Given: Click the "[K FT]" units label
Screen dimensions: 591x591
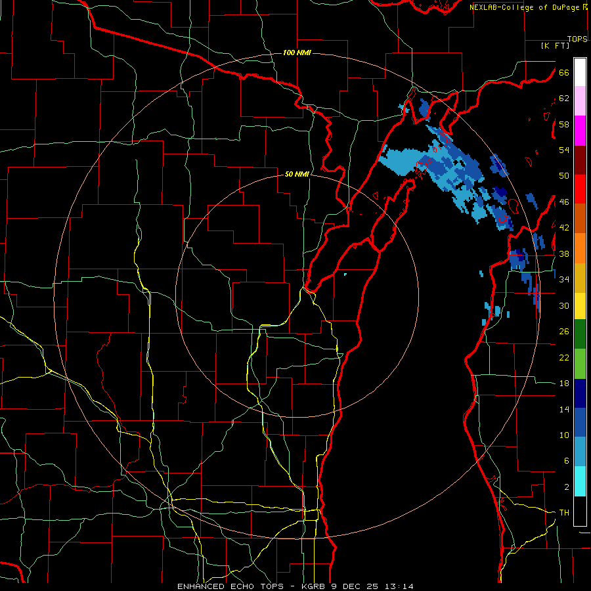Looking at the screenshot, I should pos(555,46).
